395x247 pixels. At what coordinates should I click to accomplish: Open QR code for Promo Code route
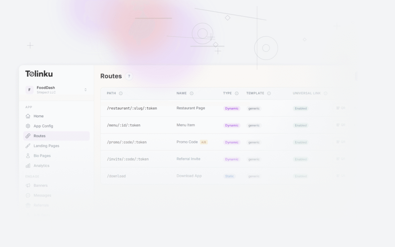click(341, 142)
